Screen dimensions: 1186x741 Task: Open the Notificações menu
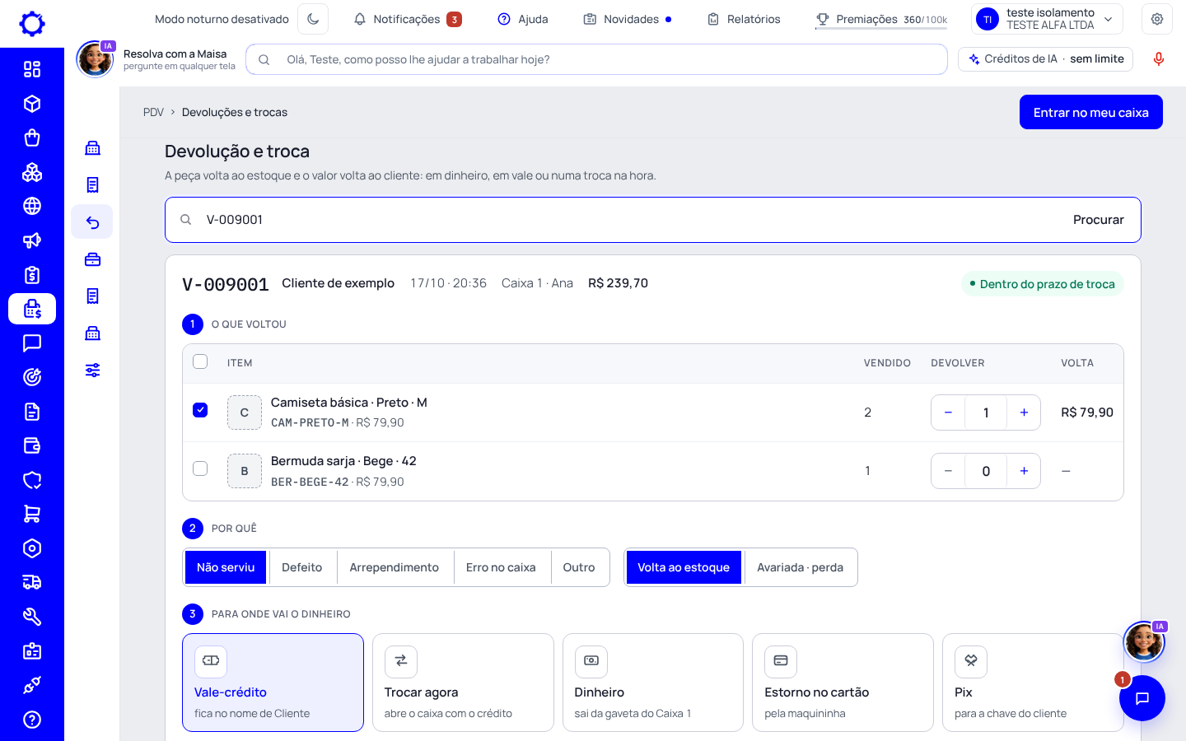[407, 19]
